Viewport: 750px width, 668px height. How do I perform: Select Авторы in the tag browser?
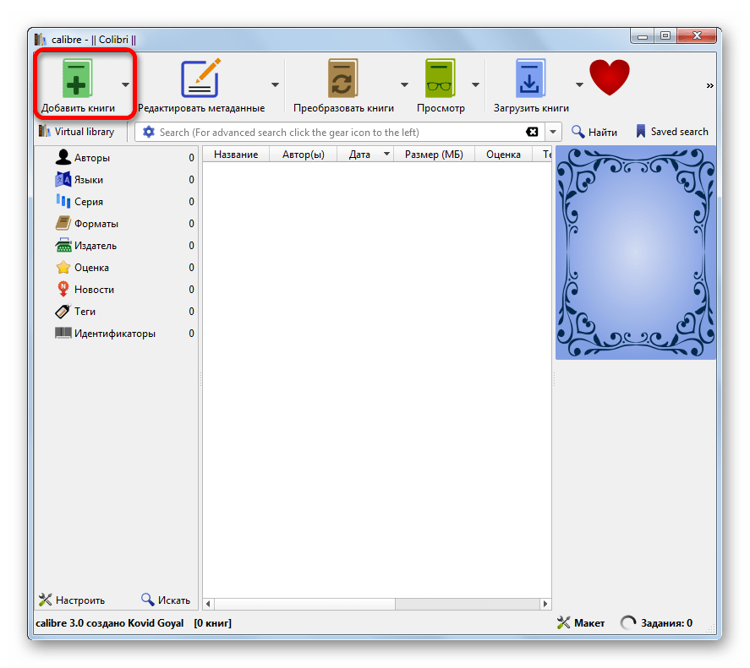click(x=91, y=158)
